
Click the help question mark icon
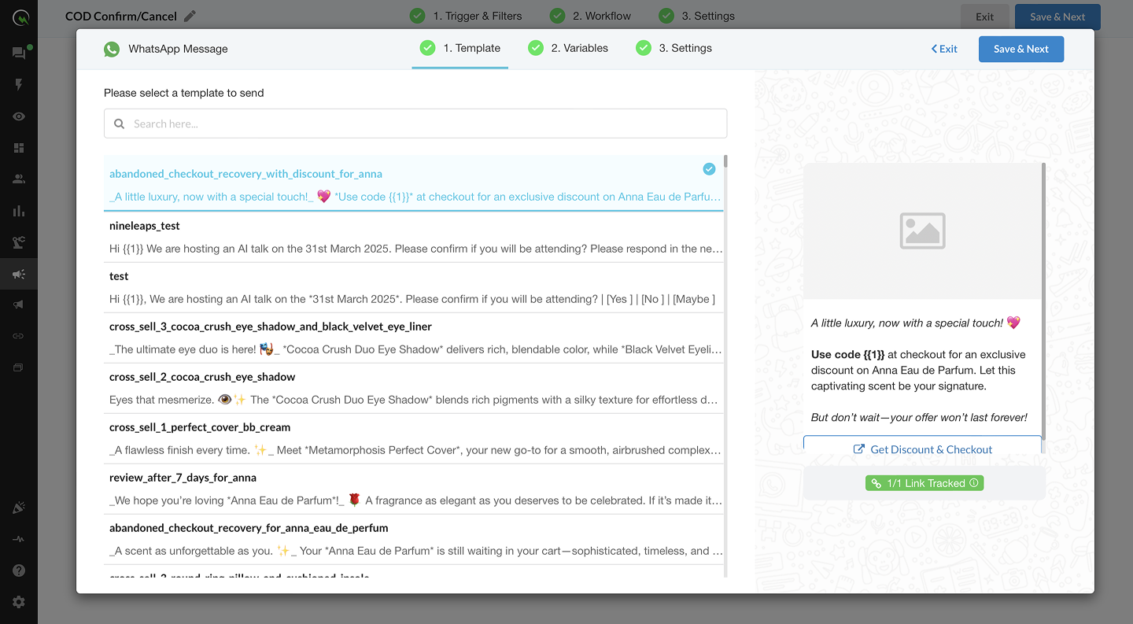coord(19,570)
